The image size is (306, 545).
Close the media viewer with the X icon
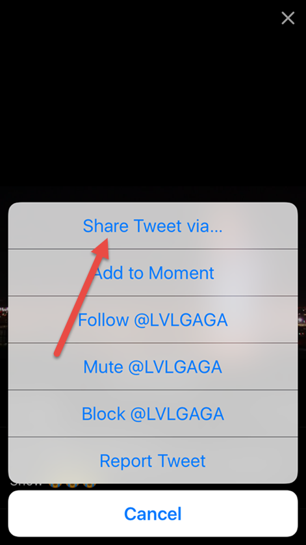tap(288, 18)
